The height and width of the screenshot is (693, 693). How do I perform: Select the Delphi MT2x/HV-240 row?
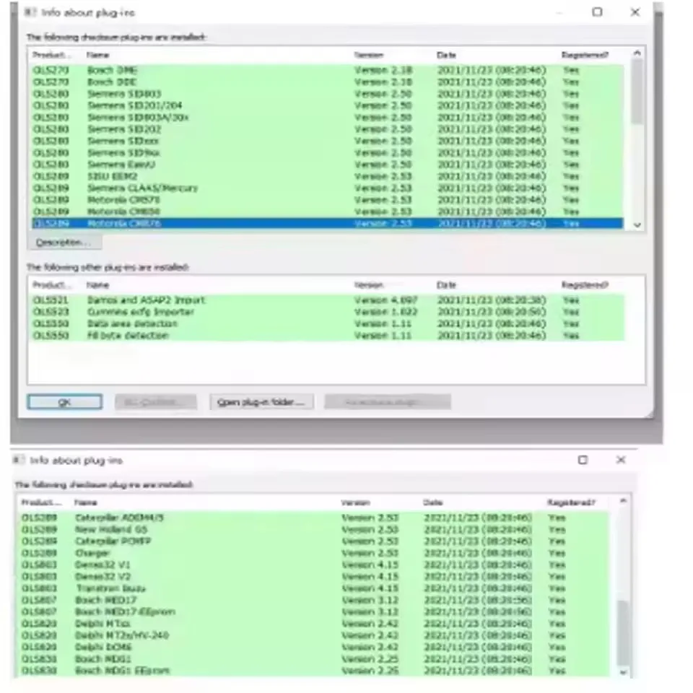(315, 635)
